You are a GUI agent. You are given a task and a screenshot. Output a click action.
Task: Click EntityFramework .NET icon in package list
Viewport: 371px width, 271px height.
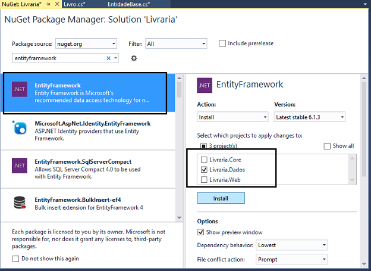(x=20, y=89)
